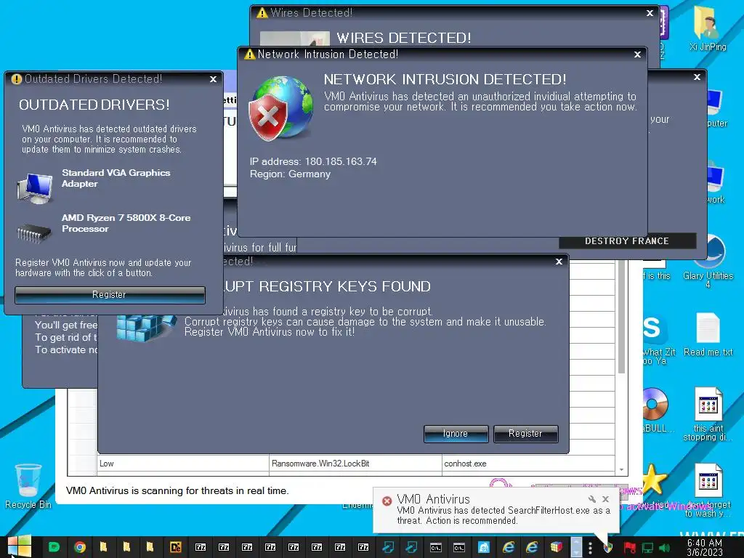This screenshot has height=558, width=744.
Task: Open Google Chrome from the taskbar
Action: pos(80,547)
